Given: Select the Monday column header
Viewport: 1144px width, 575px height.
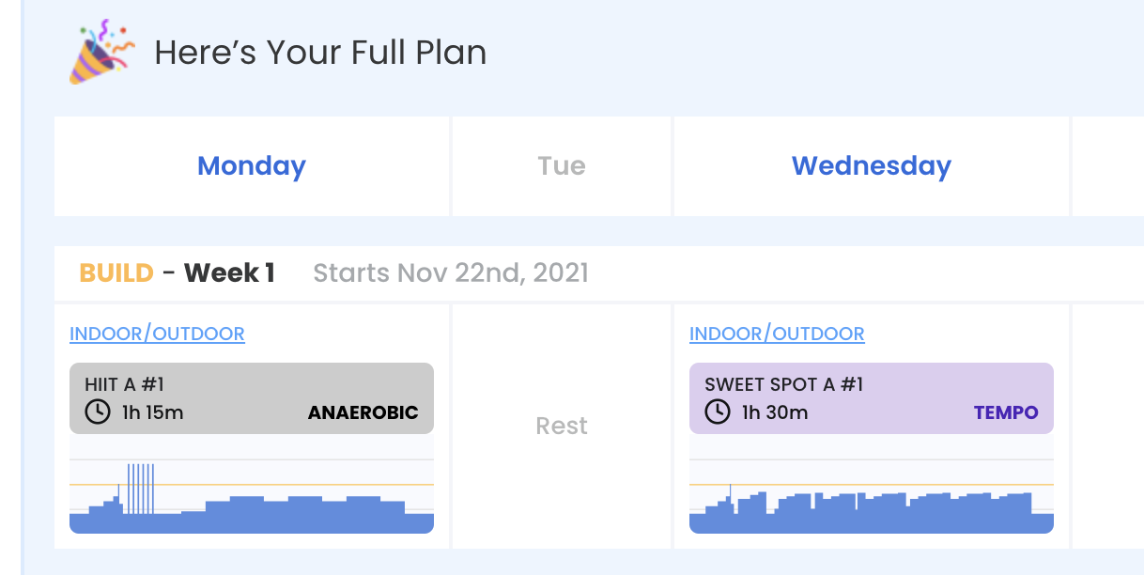Looking at the screenshot, I should pyautogui.click(x=252, y=166).
